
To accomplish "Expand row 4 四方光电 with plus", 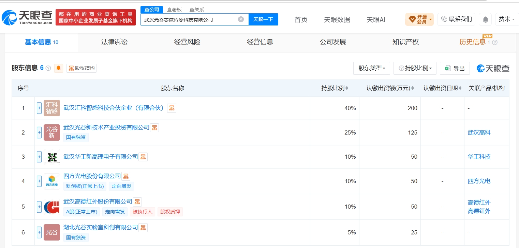I will pos(39,181).
